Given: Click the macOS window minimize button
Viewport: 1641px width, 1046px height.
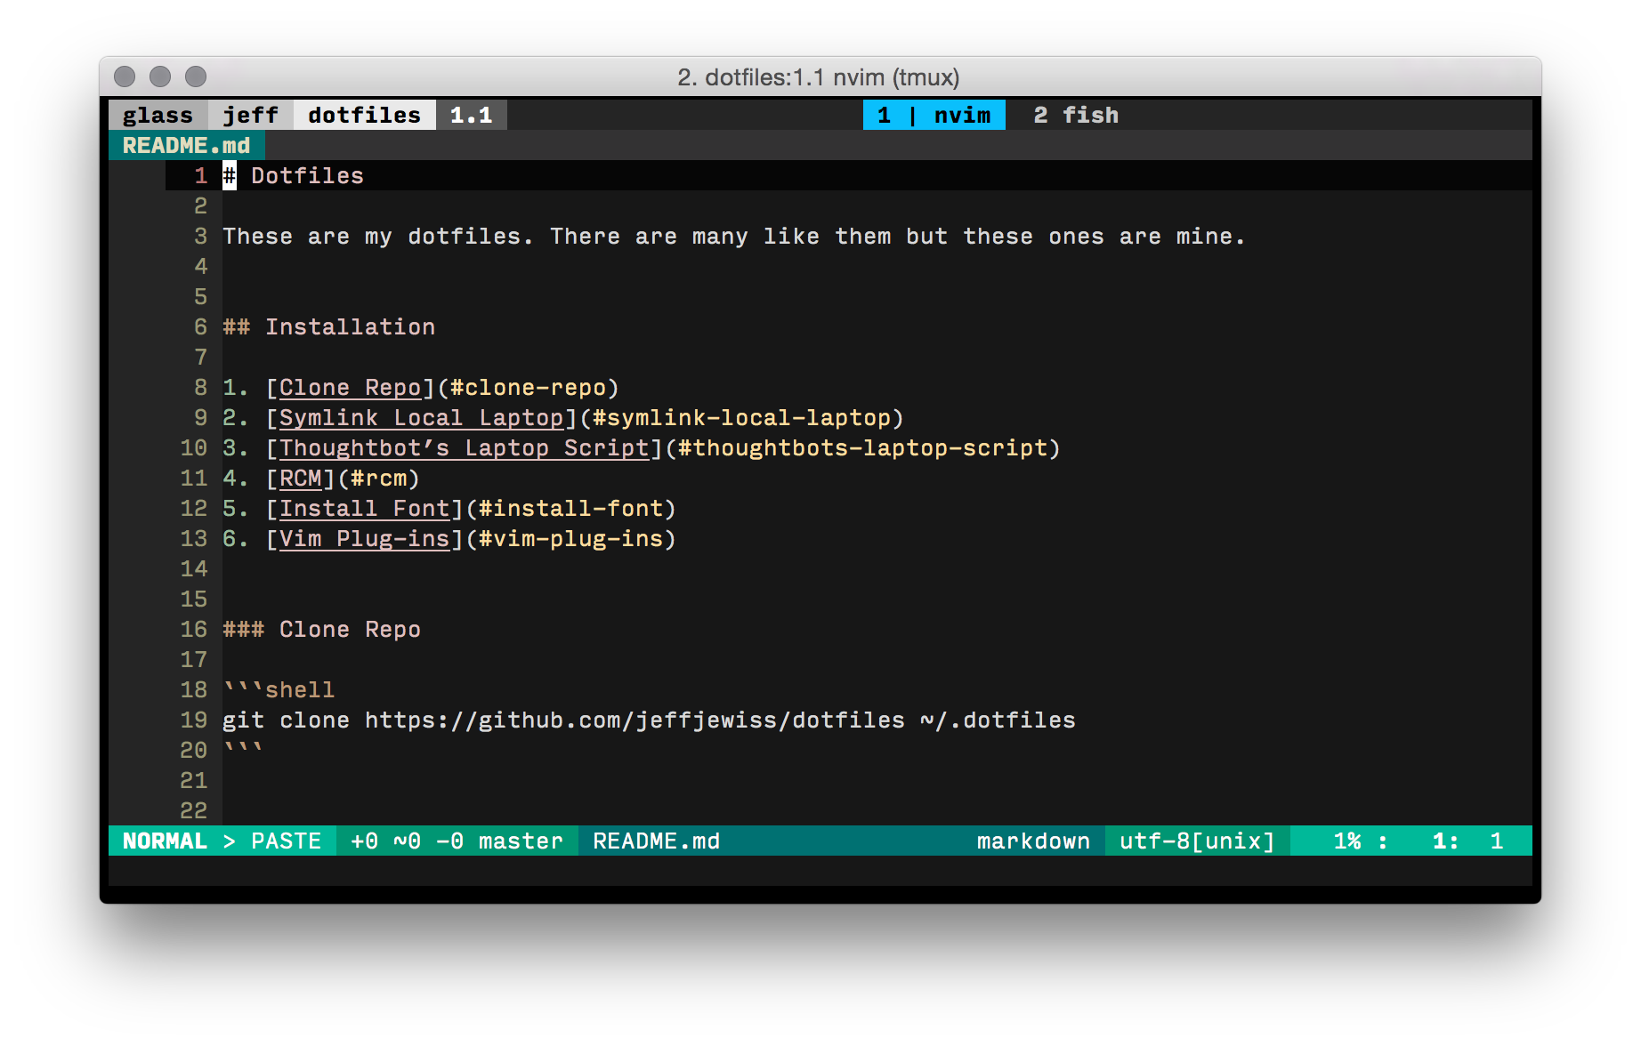Looking at the screenshot, I should tap(160, 76).
